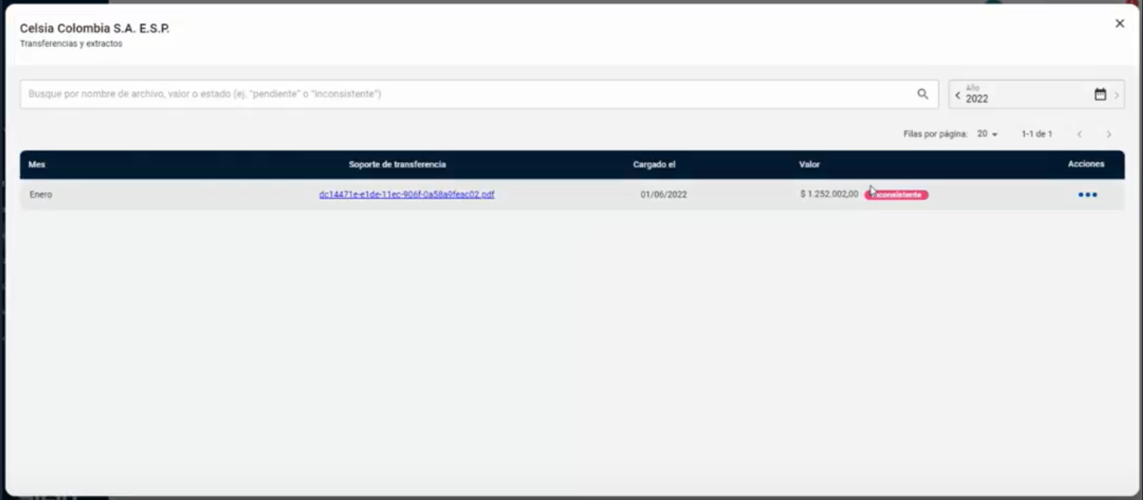Click the 01/06/2022 upload date cell
The width and height of the screenshot is (1143, 500).
click(x=664, y=194)
